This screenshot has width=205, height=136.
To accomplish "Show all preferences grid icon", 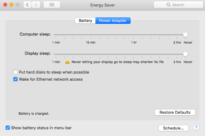I will pyautogui.click(x=52, y=5).
